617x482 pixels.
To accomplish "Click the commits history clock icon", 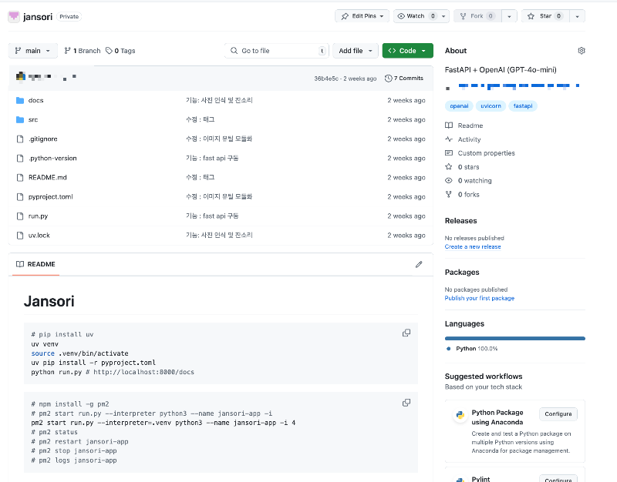I will tap(389, 79).
